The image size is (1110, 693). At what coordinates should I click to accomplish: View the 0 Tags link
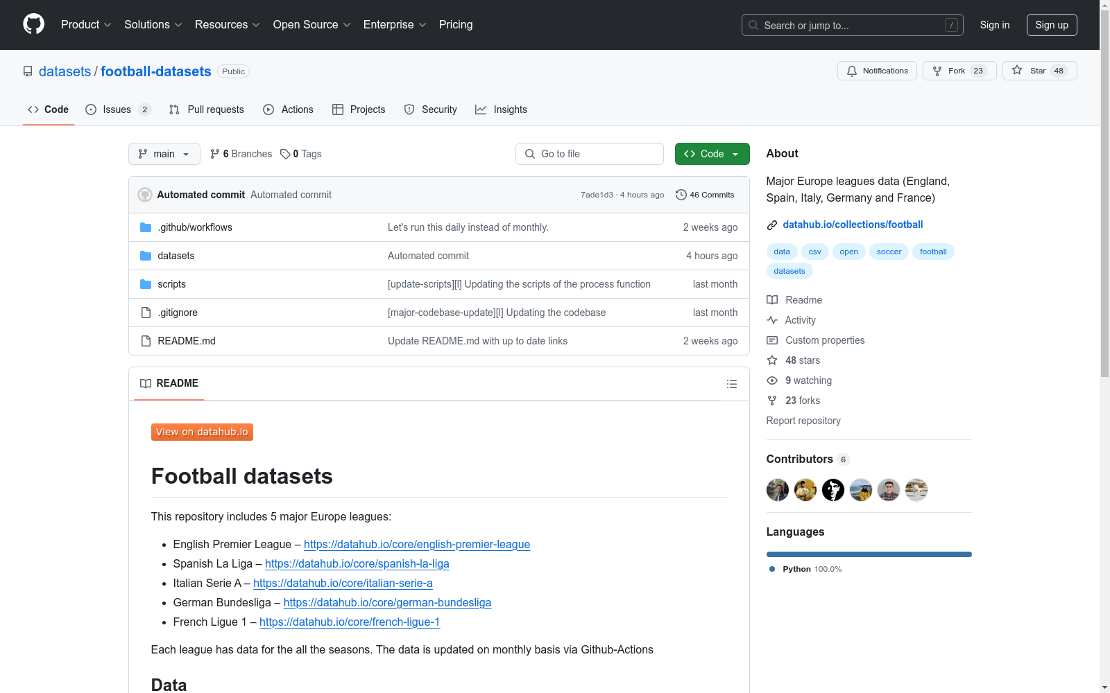[301, 154]
